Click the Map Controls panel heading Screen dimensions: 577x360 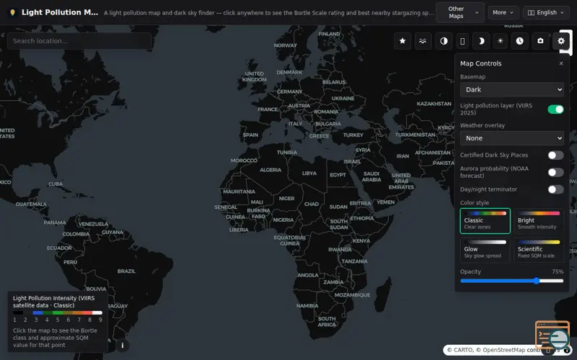[x=480, y=63]
